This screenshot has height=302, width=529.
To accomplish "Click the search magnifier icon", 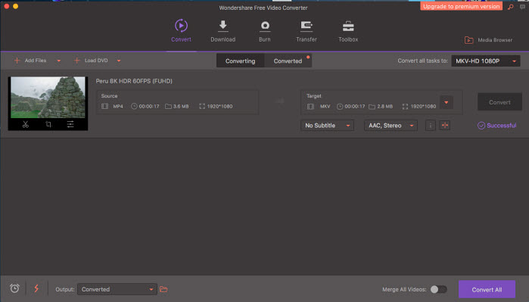I will pos(511,7).
